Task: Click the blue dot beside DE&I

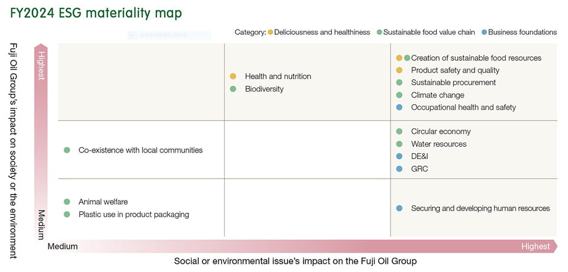Action: tap(399, 156)
